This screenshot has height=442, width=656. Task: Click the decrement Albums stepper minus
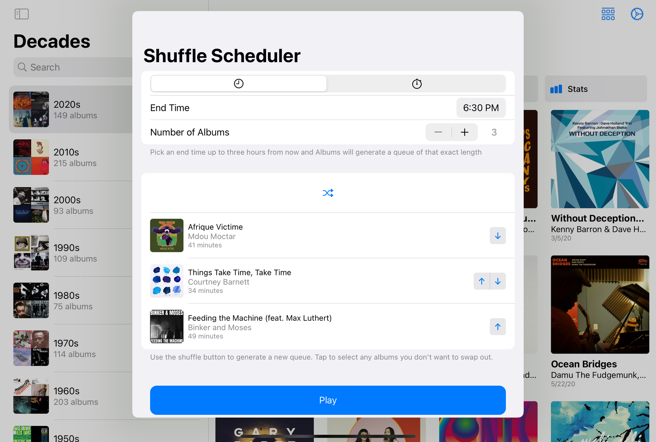[438, 132]
